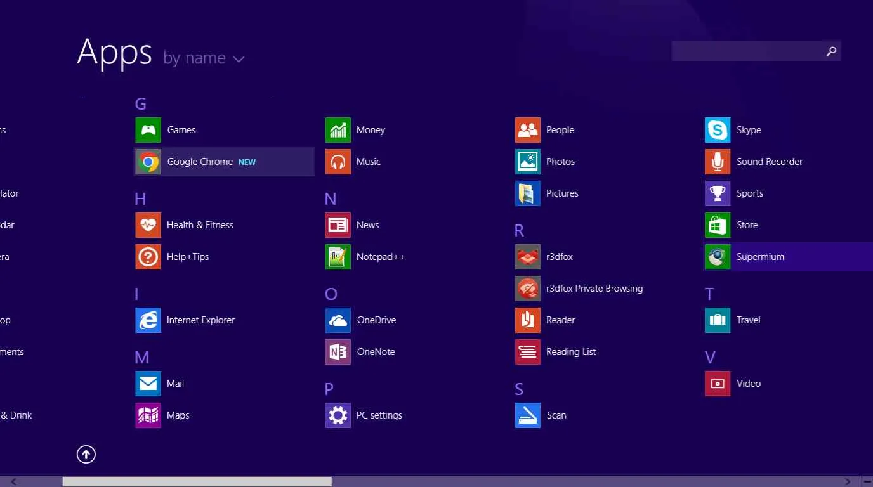This screenshot has width=873, height=487.
Task: Open the Health & Fitness heart icon
Action: tap(148, 225)
